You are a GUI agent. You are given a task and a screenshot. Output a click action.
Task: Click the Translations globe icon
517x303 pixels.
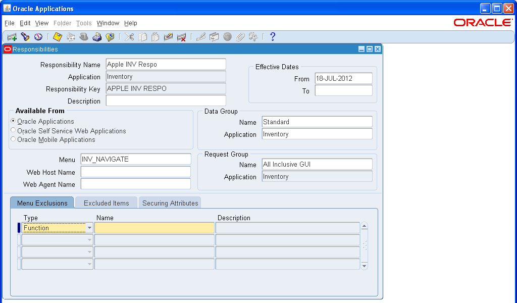227,36
